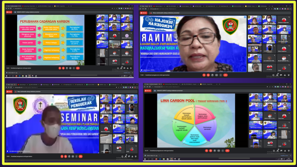The image size is (297, 167).
Task: Click REKAM badge in masked presenter SEMINAR window
Action: (10, 92)
